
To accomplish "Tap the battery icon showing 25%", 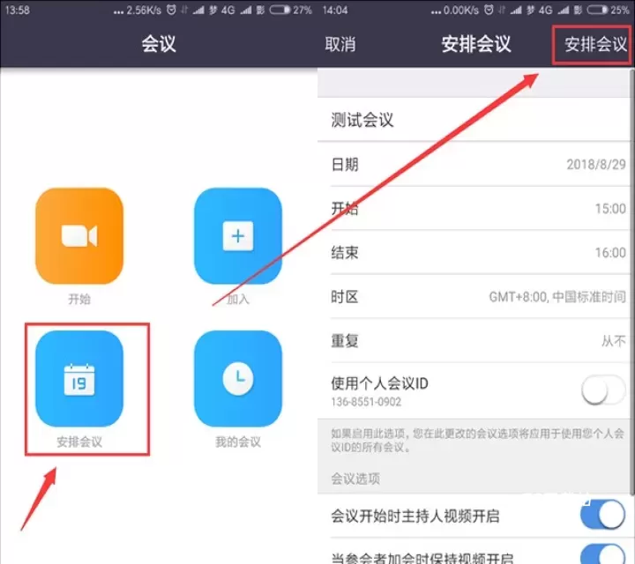I will (x=597, y=10).
